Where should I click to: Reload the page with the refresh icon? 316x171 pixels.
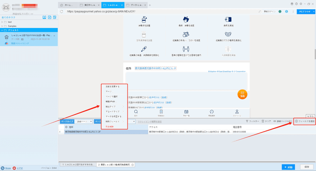coord(62,11)
